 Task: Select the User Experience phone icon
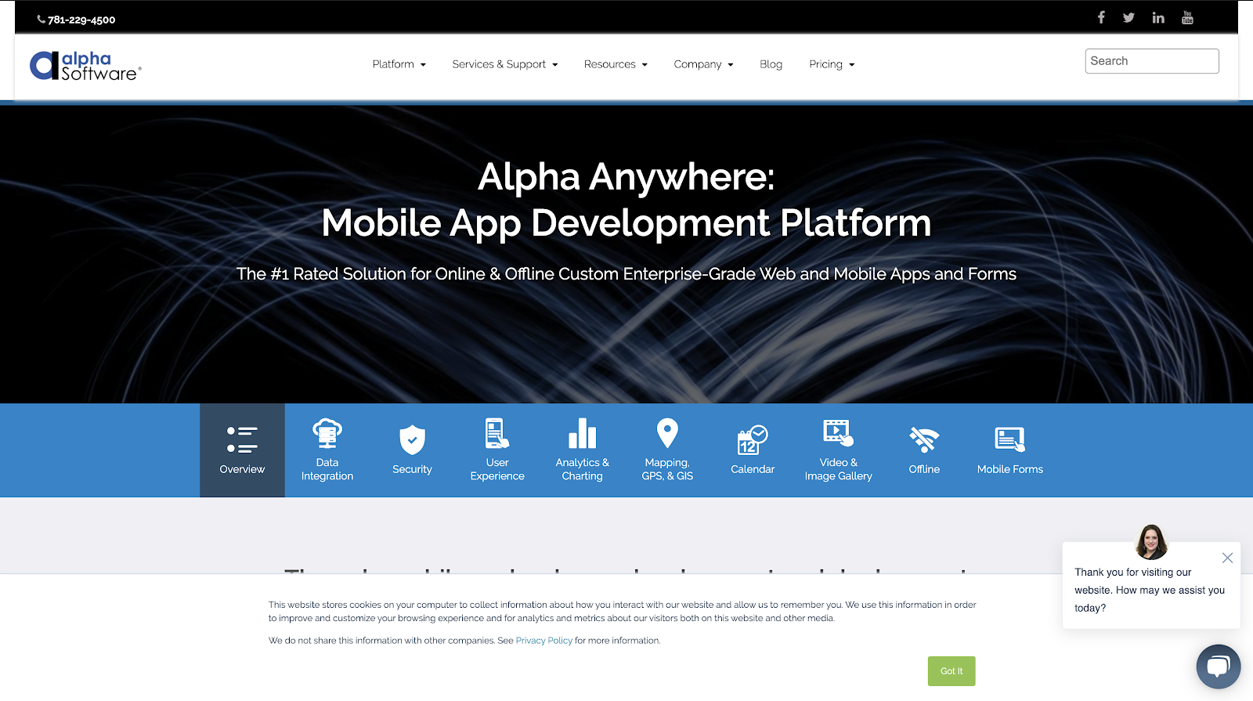pos(497,433)
